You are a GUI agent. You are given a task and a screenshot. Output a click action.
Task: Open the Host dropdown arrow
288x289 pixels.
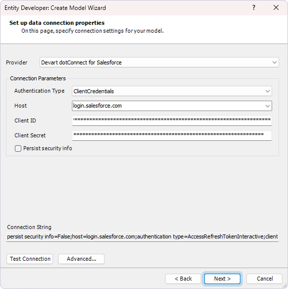pos(267,106)
